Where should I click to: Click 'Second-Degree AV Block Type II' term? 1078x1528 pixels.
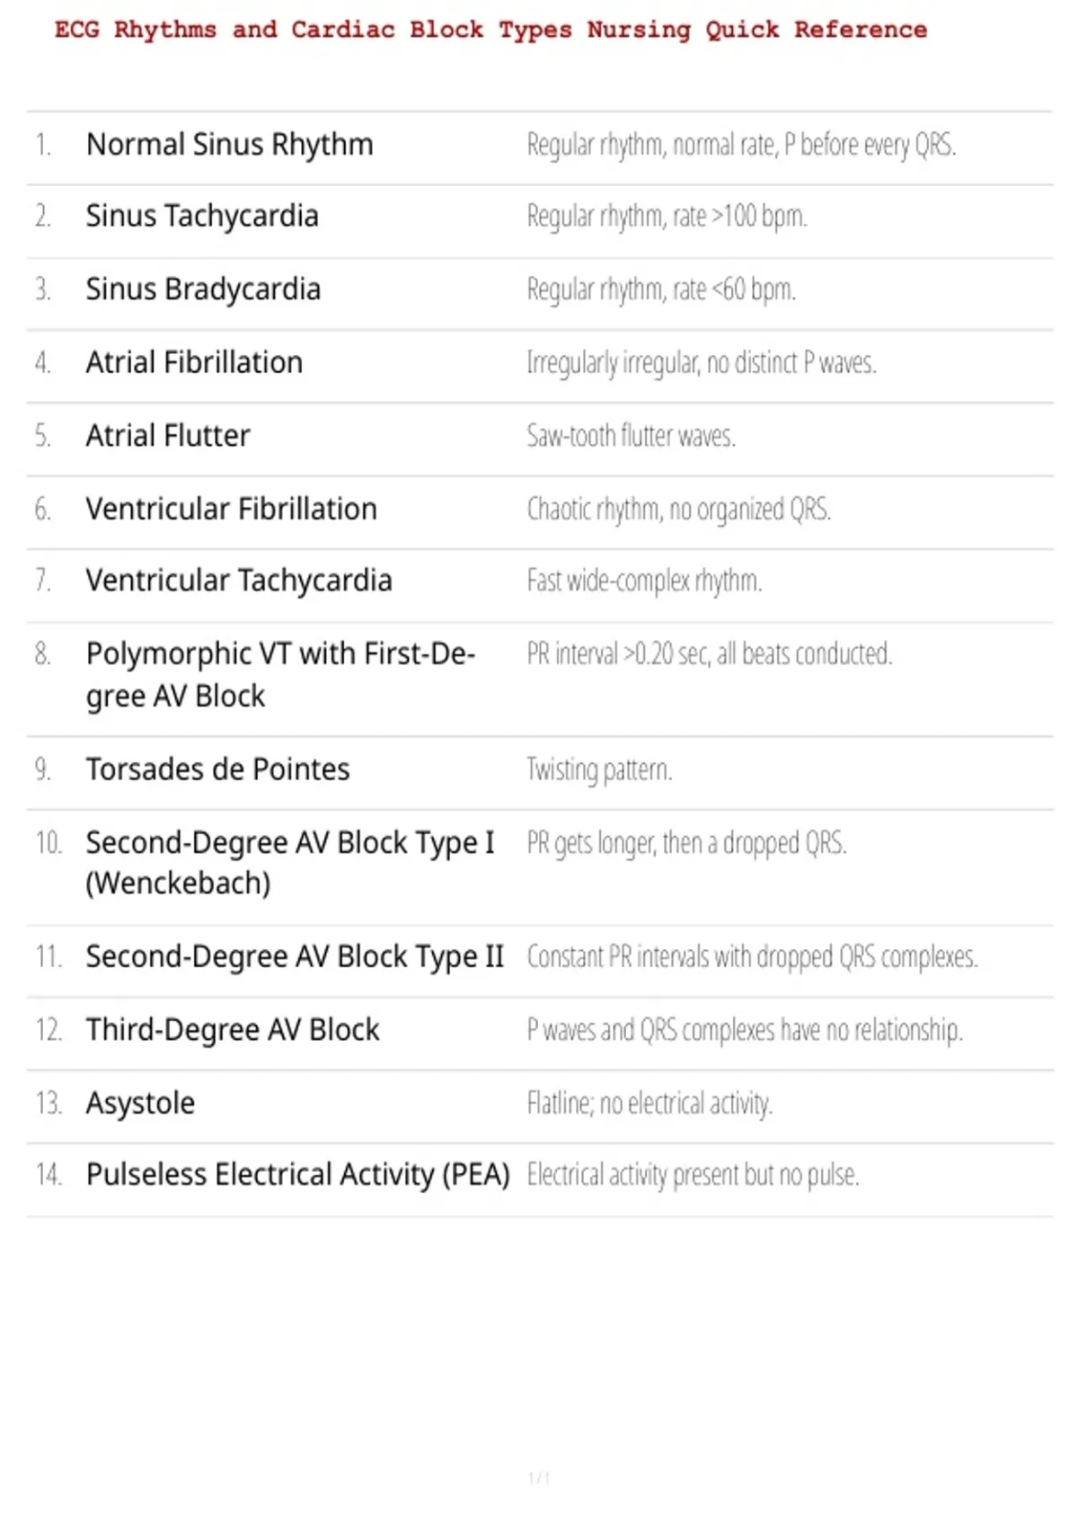[x=295, y=957]
